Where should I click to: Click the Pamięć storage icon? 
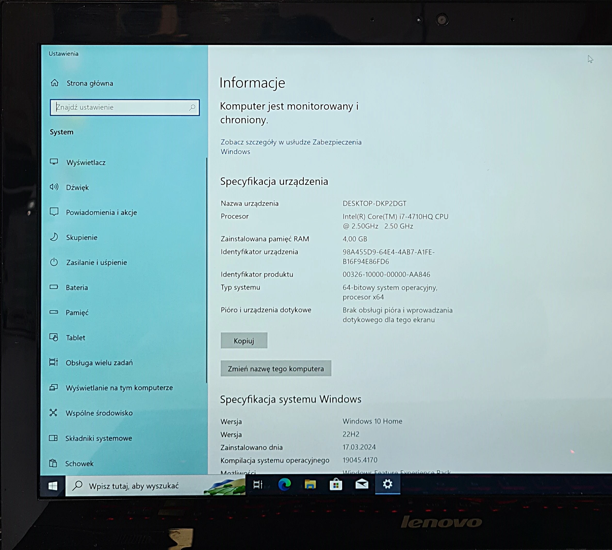[x=54, y=312]
